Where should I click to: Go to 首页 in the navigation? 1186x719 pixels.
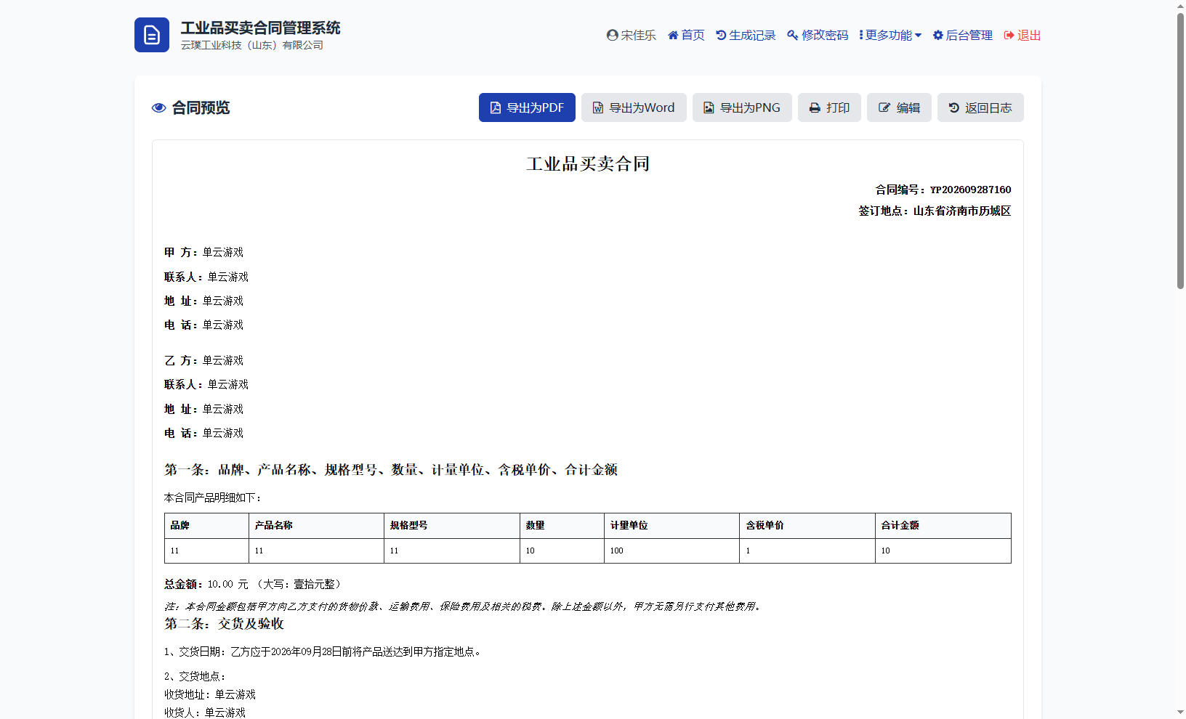[686, 35]
